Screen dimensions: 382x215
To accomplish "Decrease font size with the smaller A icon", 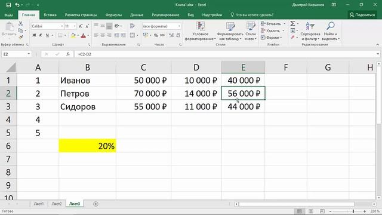I will click(87, 26).
